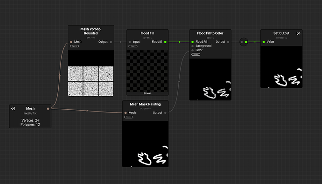Click the Floodfill output label

coord(157,42)
